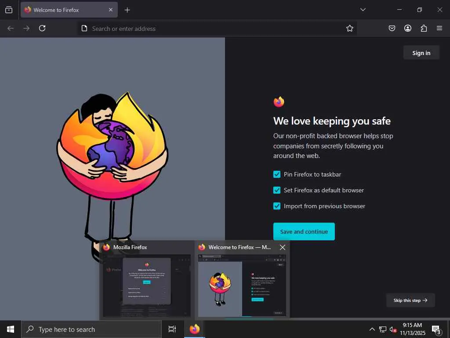Bookmark this page with the star
450x338 pixels.
[x=349, y=28]
